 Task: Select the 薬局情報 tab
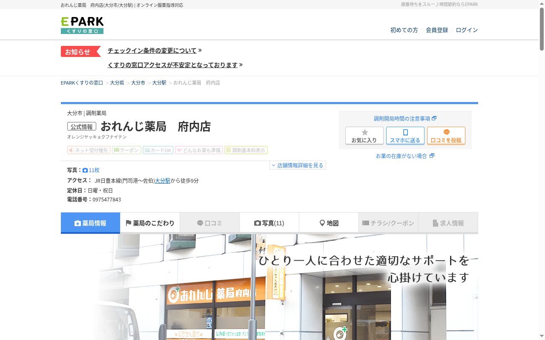click(90, 223)
